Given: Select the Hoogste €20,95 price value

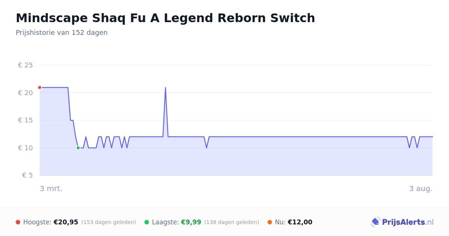Looking at the screenshot, I should [x=66, y=222].
